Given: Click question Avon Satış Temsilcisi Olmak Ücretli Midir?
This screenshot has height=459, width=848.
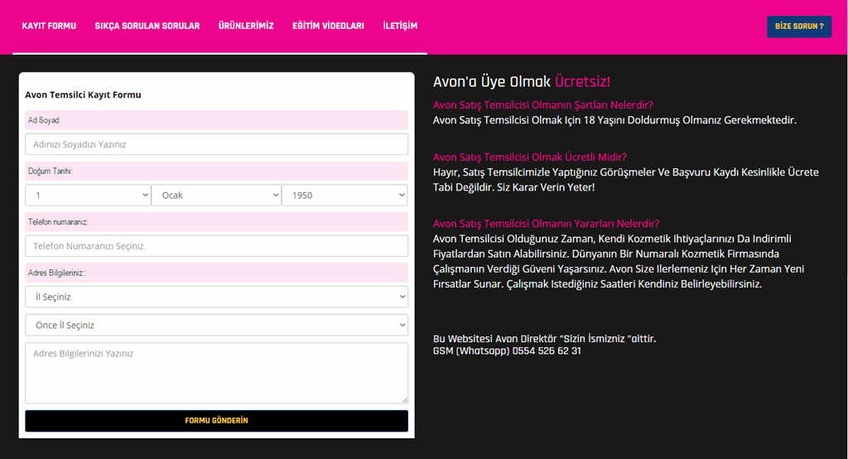Looking at the screenshot, I should (x=530, y=157).
